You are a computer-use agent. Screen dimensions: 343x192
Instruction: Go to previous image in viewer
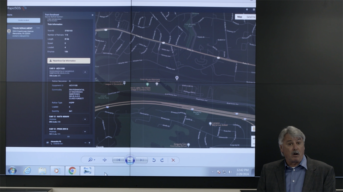coord(118,160)
